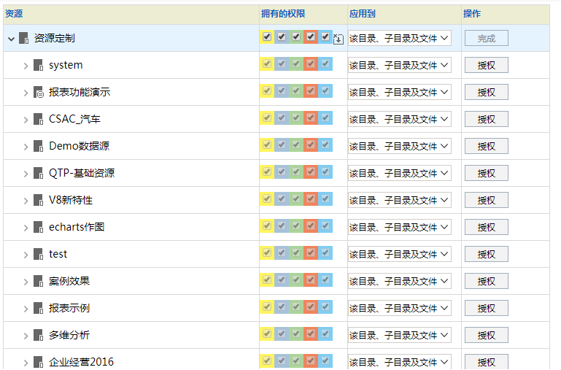
Task: Open the 应用到 dropdown for system
Action: [x=399, y=65]
